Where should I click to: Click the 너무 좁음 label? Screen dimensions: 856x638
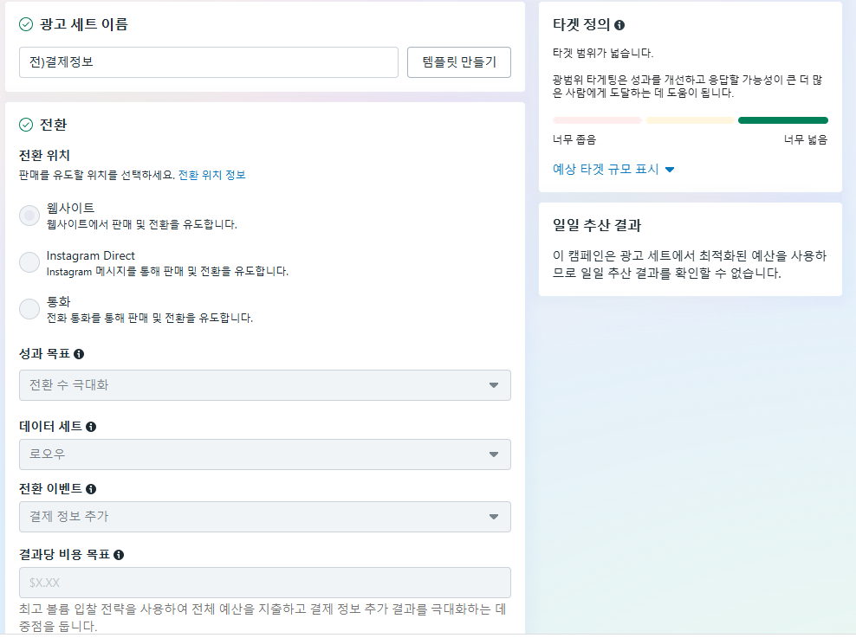pyautogui.click(x=574, y=139)
